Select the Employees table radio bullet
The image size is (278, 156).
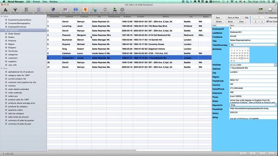pyautogui.click(x=6, y=30)
